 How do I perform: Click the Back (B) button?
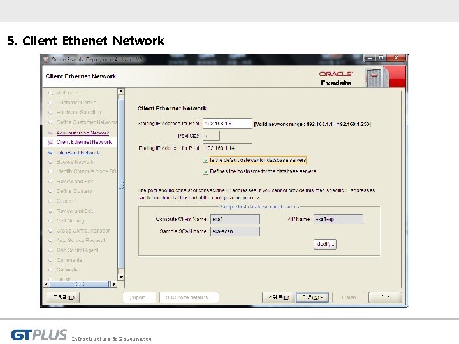279,297
